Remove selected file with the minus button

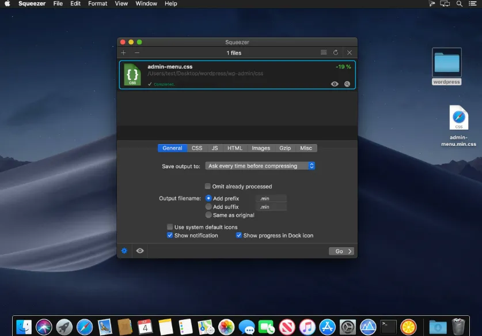point(137,52)
